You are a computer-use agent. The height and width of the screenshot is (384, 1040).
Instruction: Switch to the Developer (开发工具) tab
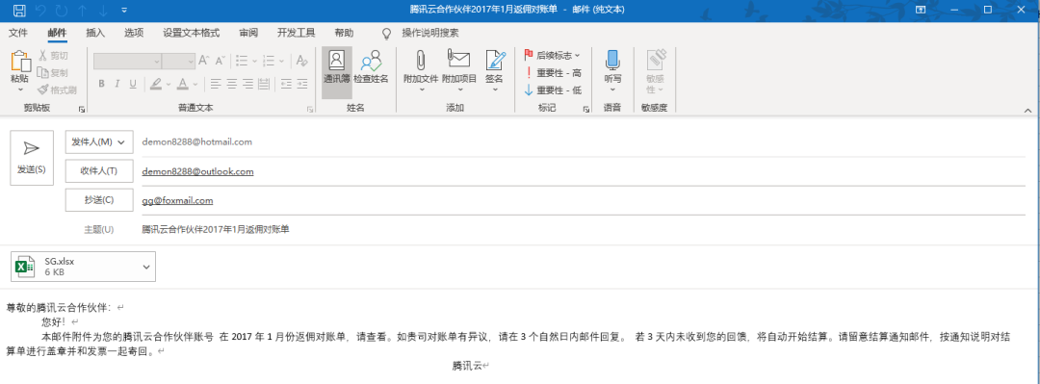pos(296,33)
